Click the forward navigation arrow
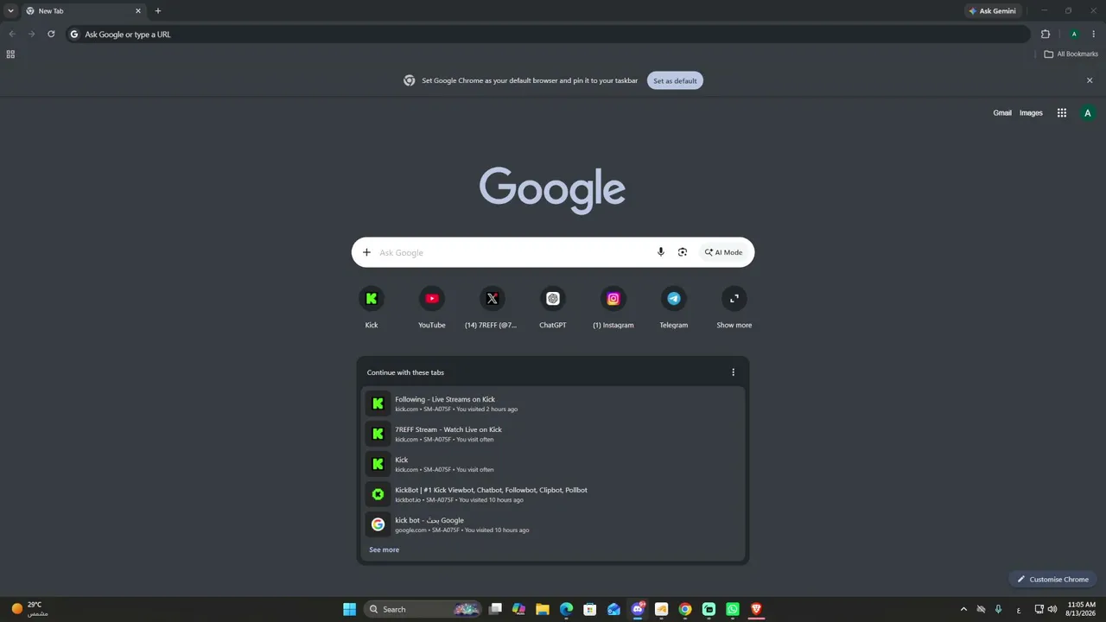Screen dimensions: 1106x622 pyautogui.click(x=32, y=35)
